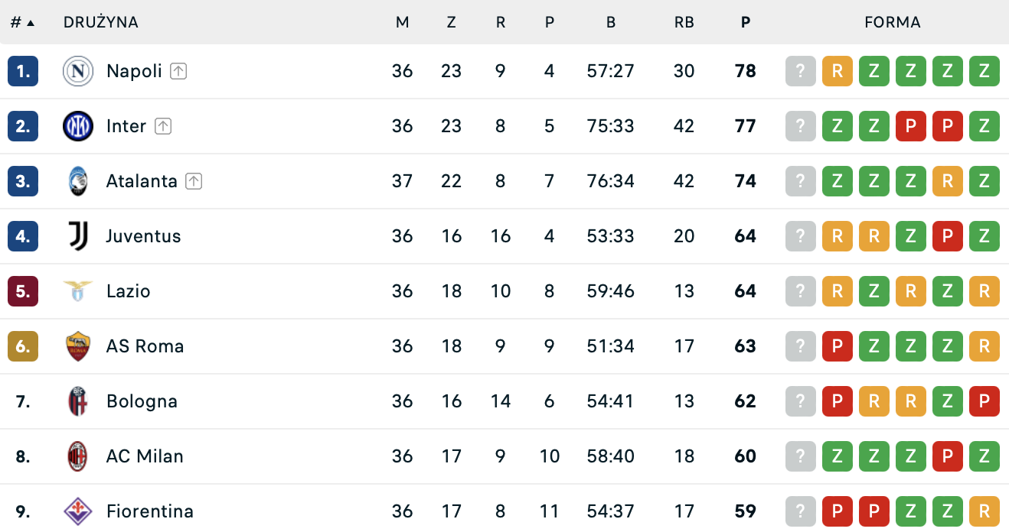
Task: Click the AS Roma club crest
Action: coord(77,345)
